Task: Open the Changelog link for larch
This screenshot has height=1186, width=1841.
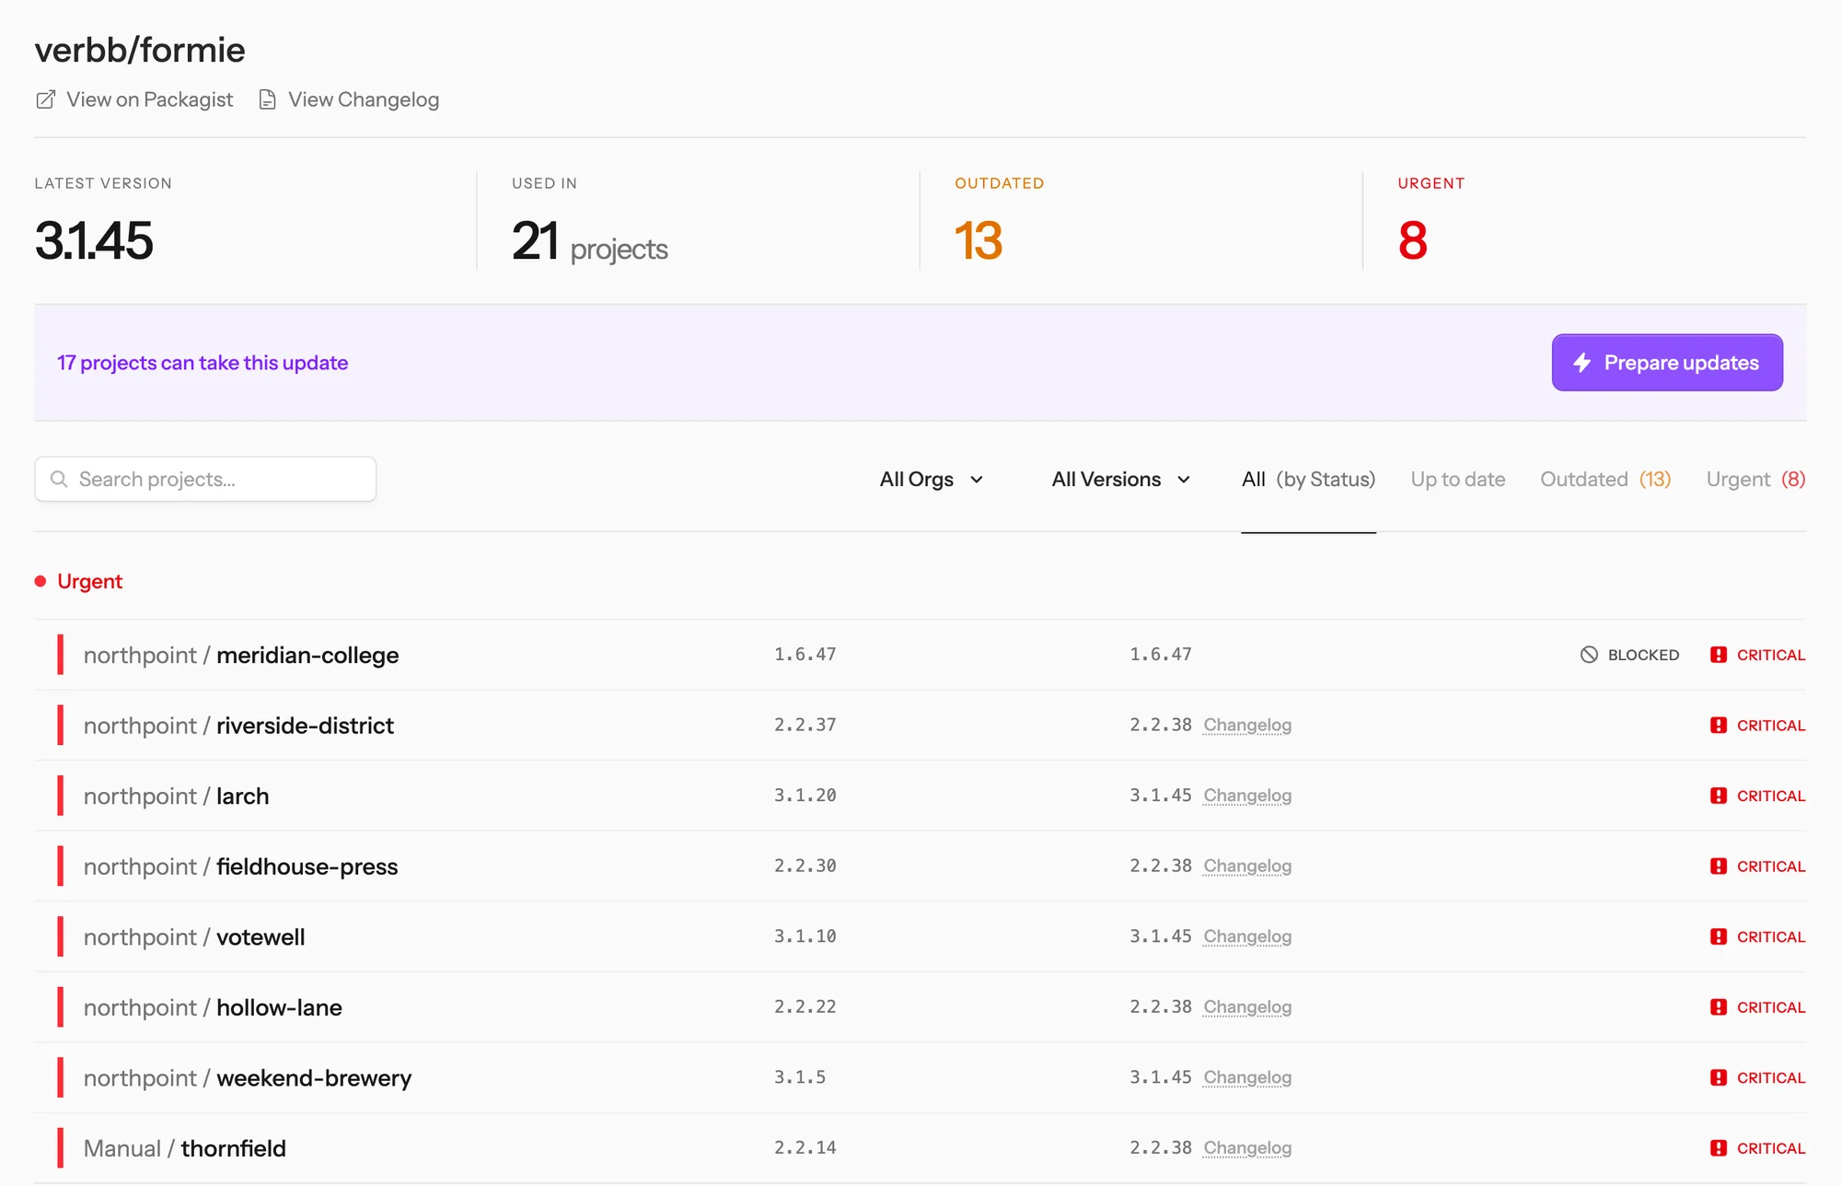Action: 1247,796
